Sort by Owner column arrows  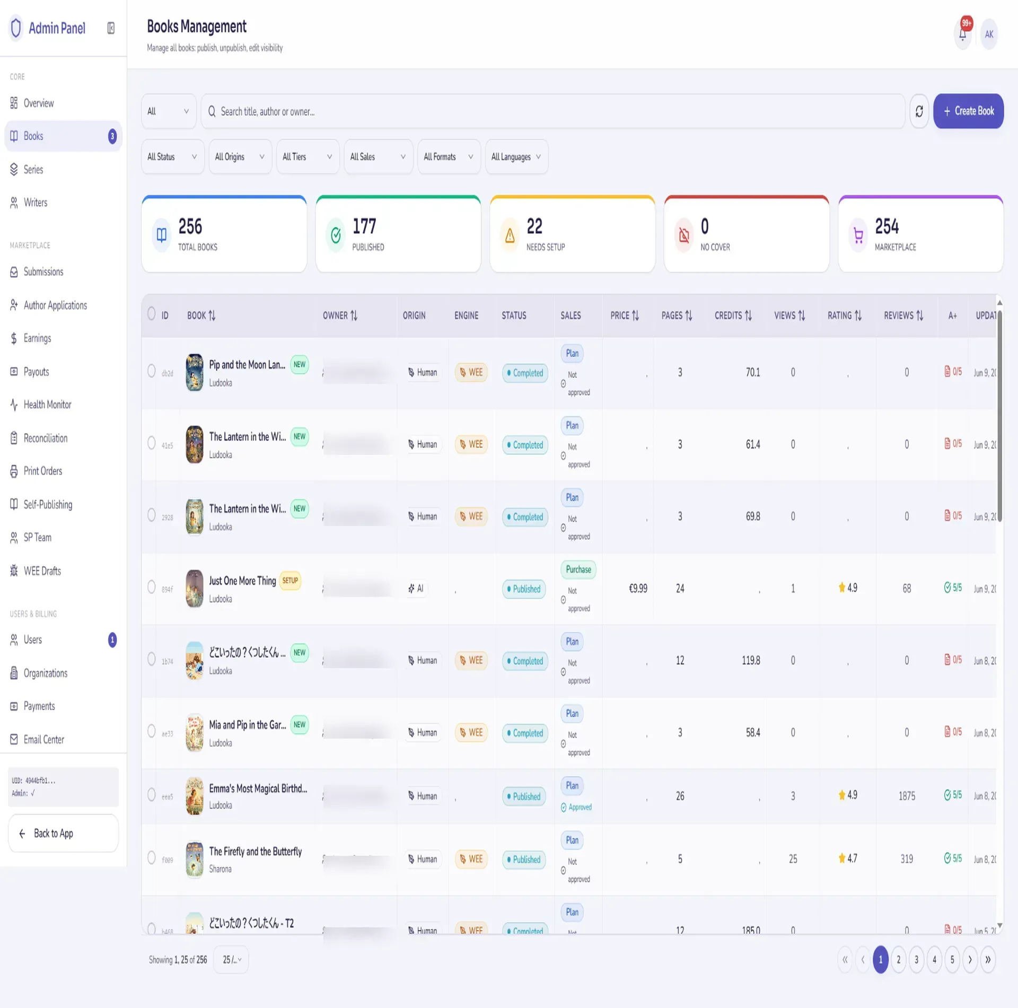(x=354, y=315)
